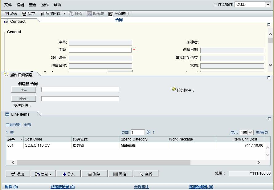Click the 添加附件 paperclip attachment icon
This screenshot has height=190, width=274.
coord(42,13)
